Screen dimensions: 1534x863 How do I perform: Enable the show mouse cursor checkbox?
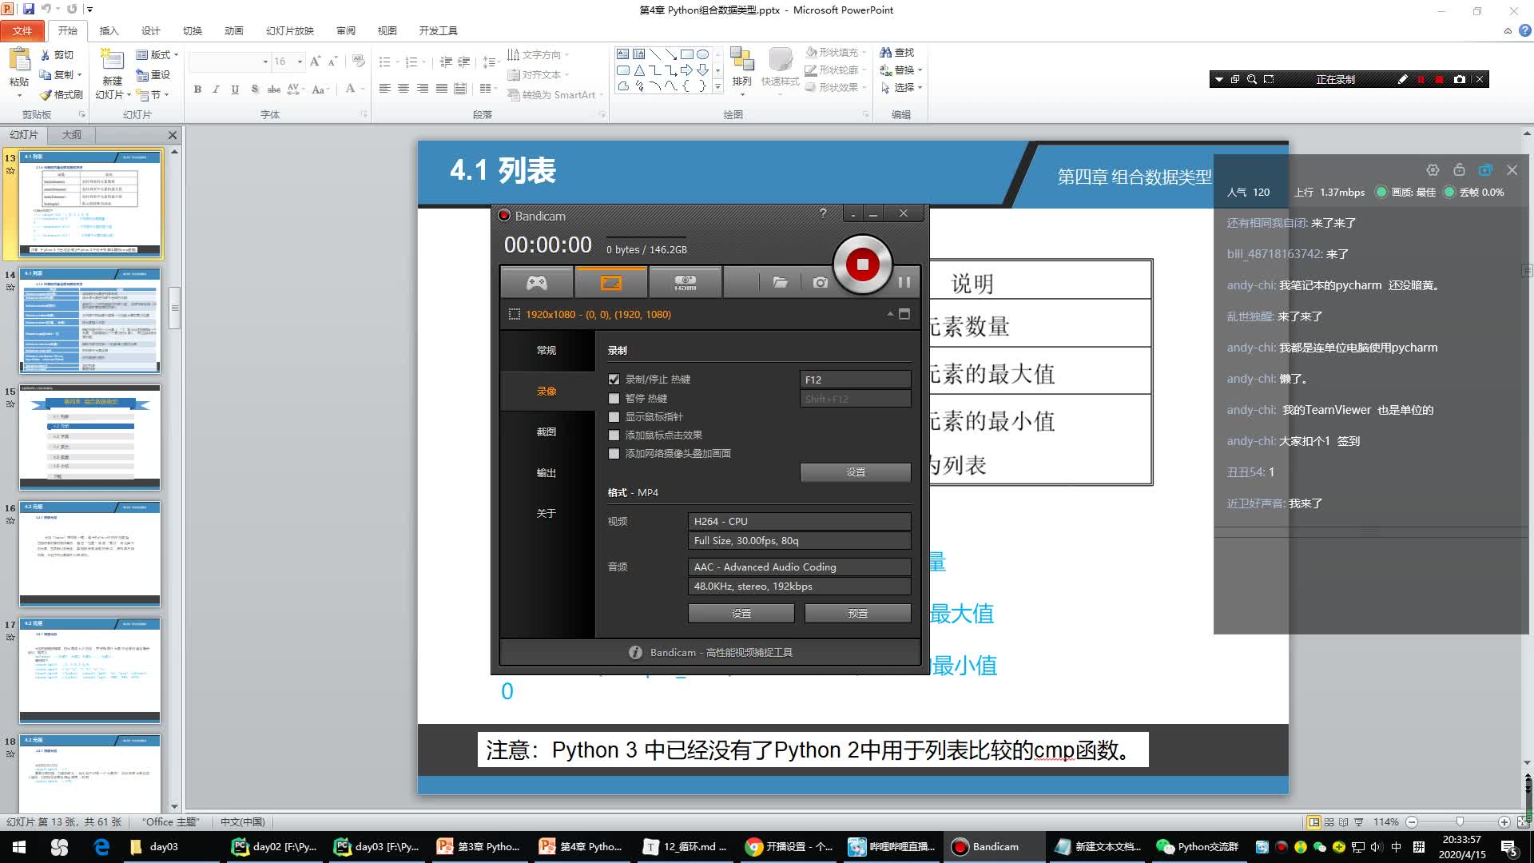coord(614,417)
